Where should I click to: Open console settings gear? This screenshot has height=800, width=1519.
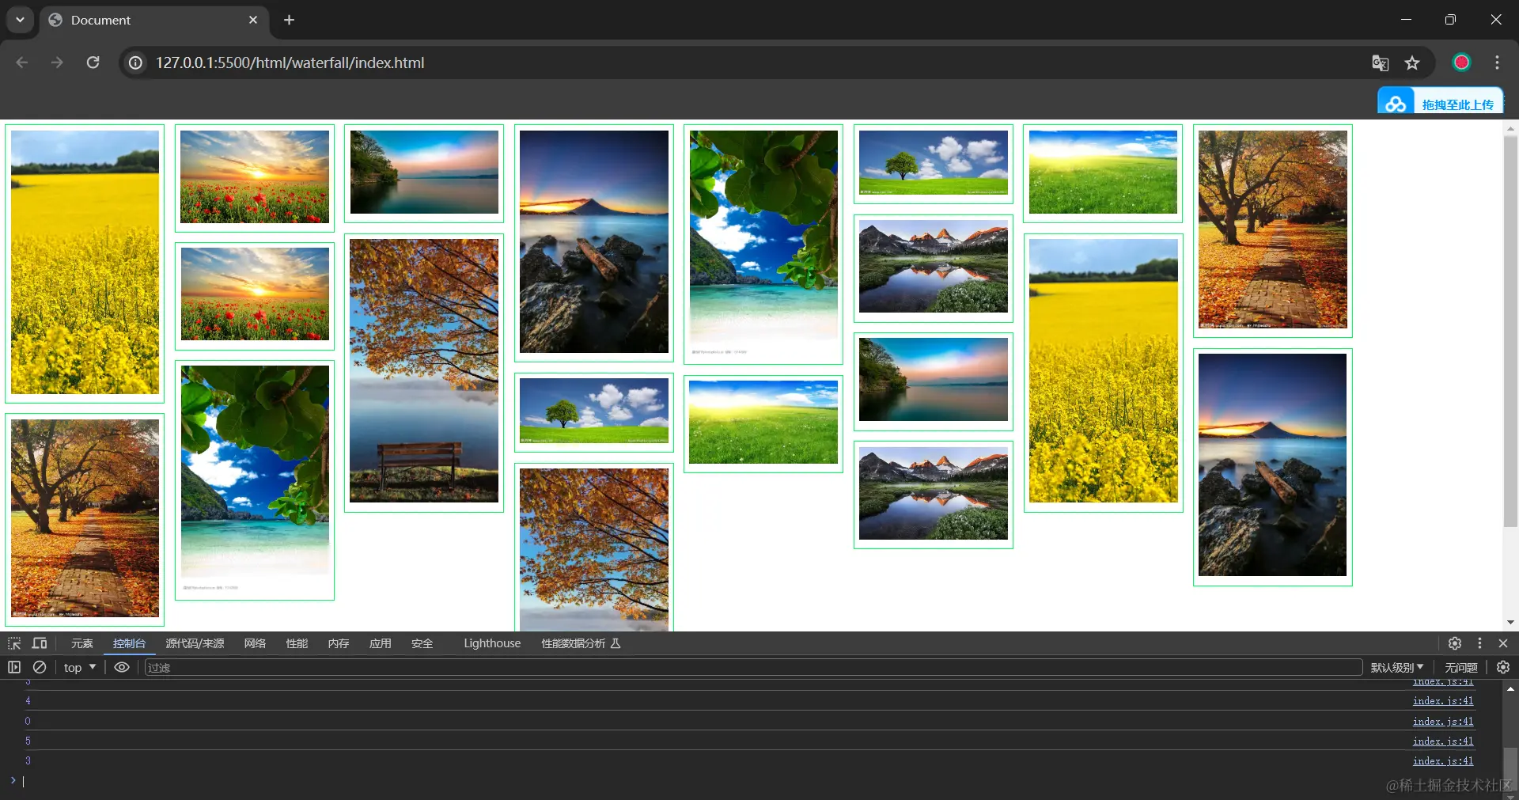1503,667
